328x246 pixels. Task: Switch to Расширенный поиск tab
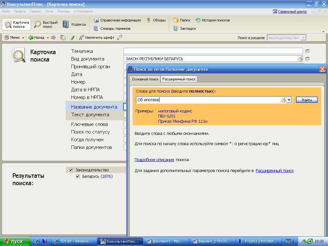pyautogui.click(x=179, y=79)
